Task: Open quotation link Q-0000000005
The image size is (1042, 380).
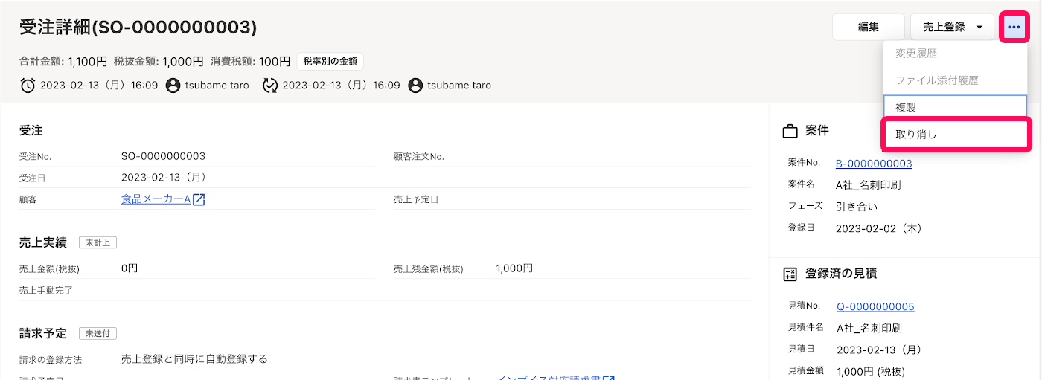Action: point(875,306)
